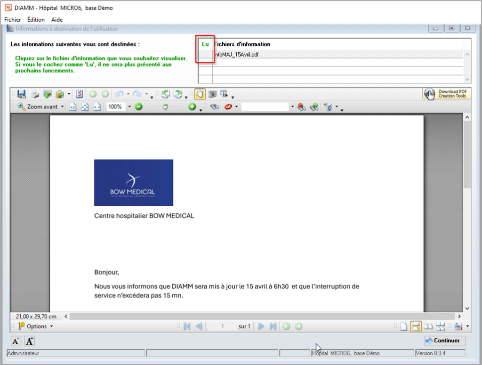Viewport: 482px width, 365px height.
Task: Rotate the page clockwise
Action: point(178,94)
